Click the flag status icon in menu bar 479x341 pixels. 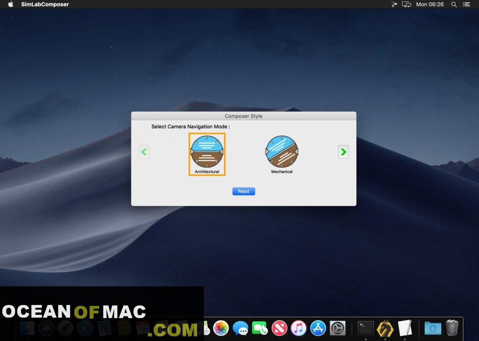pos(394,4)
